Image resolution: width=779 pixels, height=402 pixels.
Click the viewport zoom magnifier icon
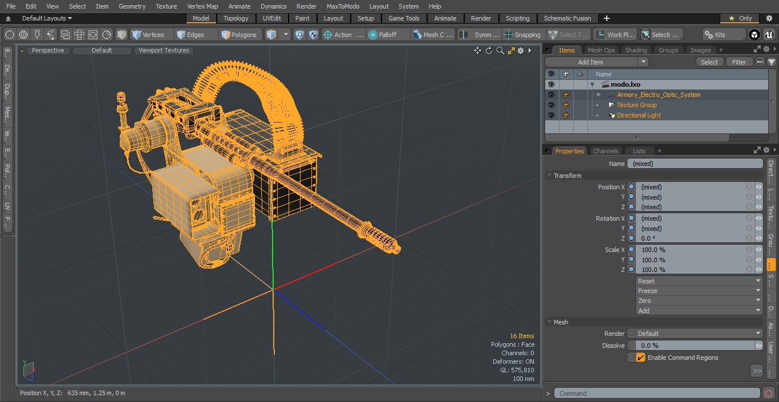(x=500, y=51)
